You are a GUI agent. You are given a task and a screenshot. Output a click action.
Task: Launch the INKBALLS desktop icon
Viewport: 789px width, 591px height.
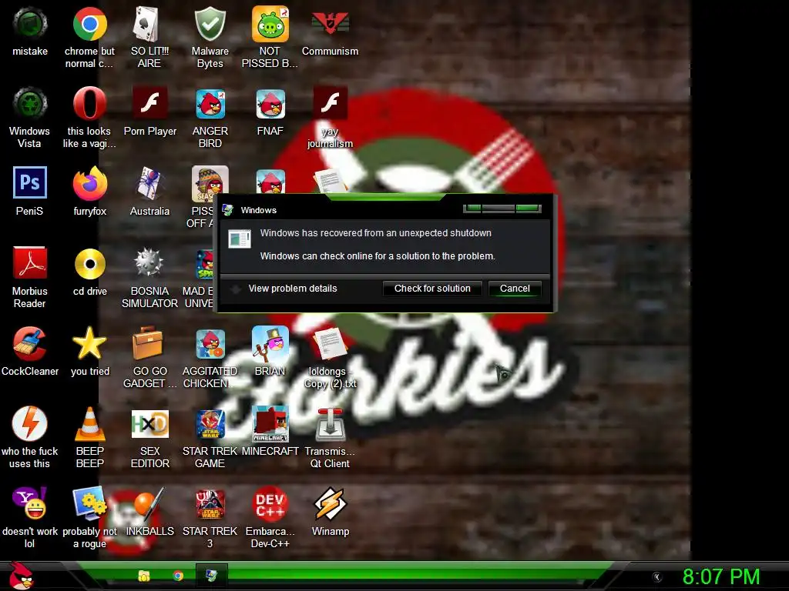click(149, 503)
